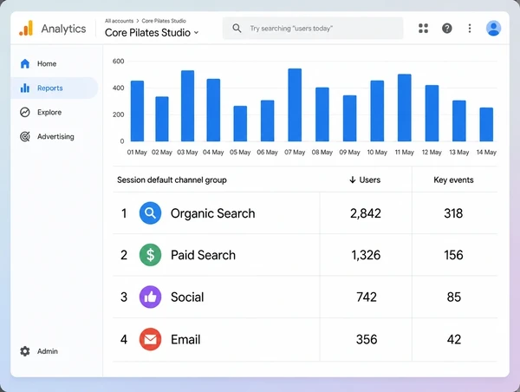Screen dimensions: 520x392
Task: Click the Core Pilates Studio breadcrumb link
Action: click(164, 21)
